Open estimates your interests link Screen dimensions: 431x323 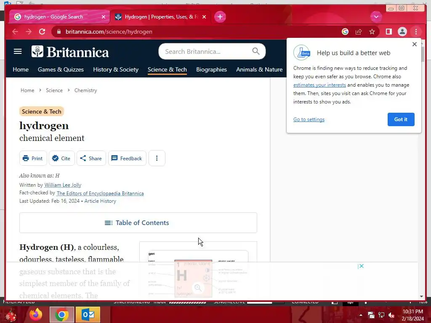point(319,85)
